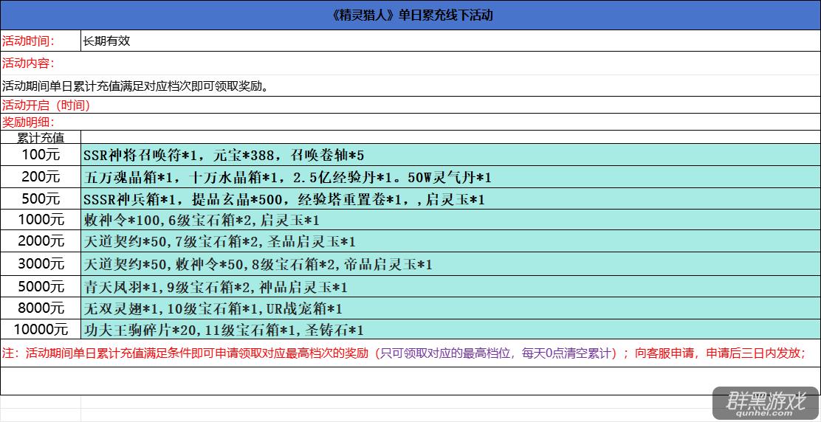Click the reward cell starting 青天凤羽*1
This screenshot has height=422, width=821.
(450, 286)
